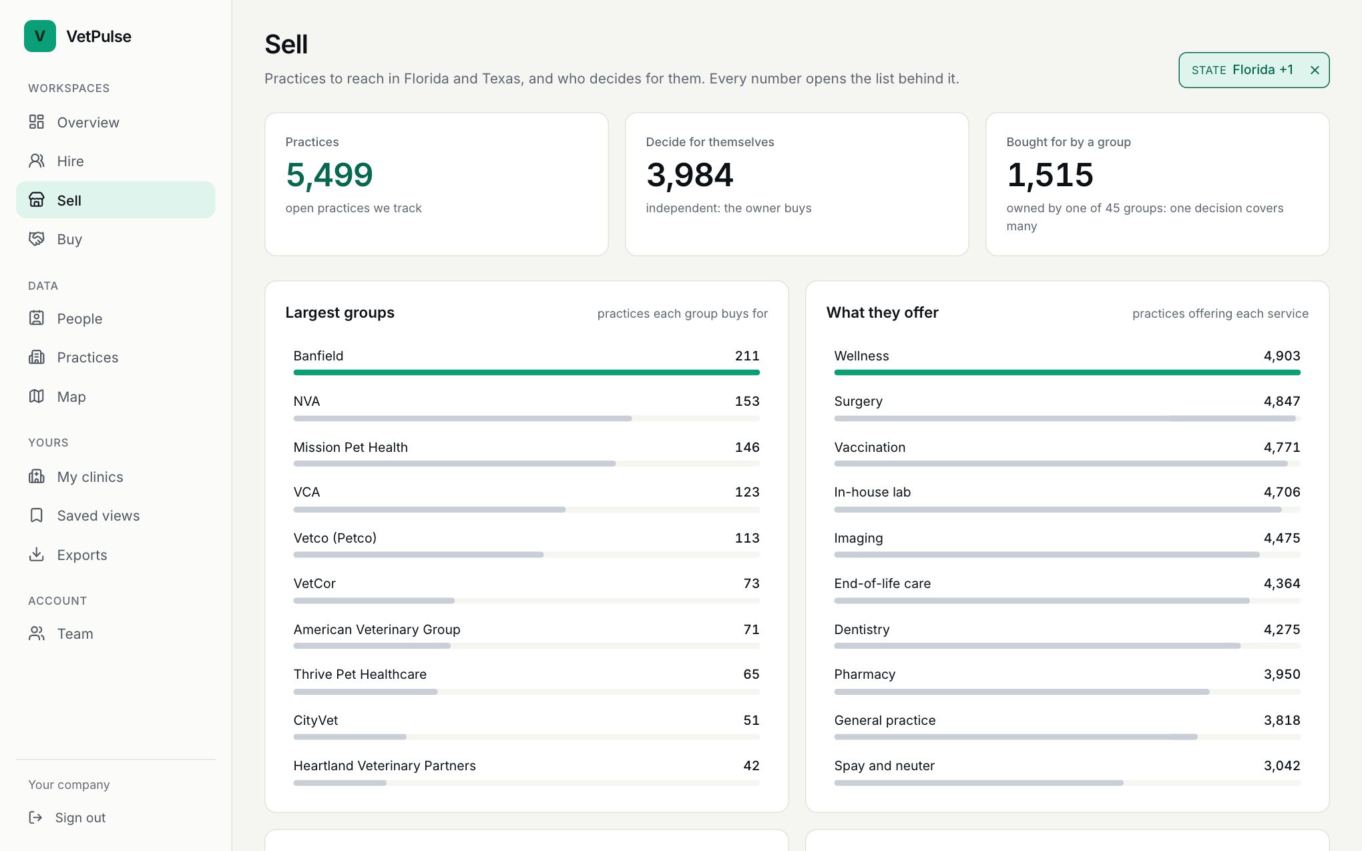Viewport: 1362px width, 851px height.
Task: Click the Sell storefront icon
Action: pos(37,200)
